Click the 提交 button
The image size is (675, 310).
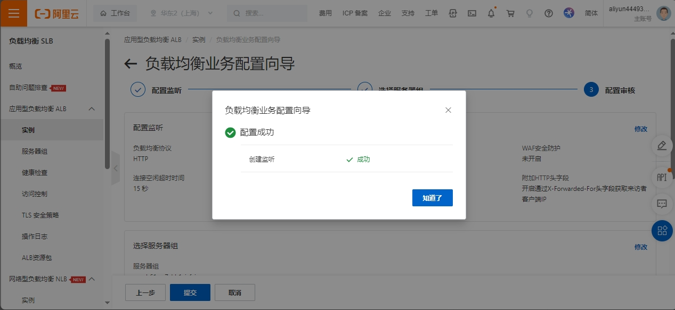pyautogui.click(x=190, y=292)
